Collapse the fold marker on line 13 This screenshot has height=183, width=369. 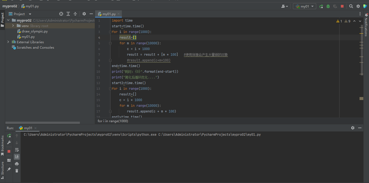pos(110,89)
